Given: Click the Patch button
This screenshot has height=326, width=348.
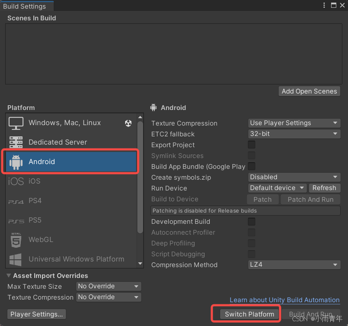Looking at the screenshot, I should [263, 200].
